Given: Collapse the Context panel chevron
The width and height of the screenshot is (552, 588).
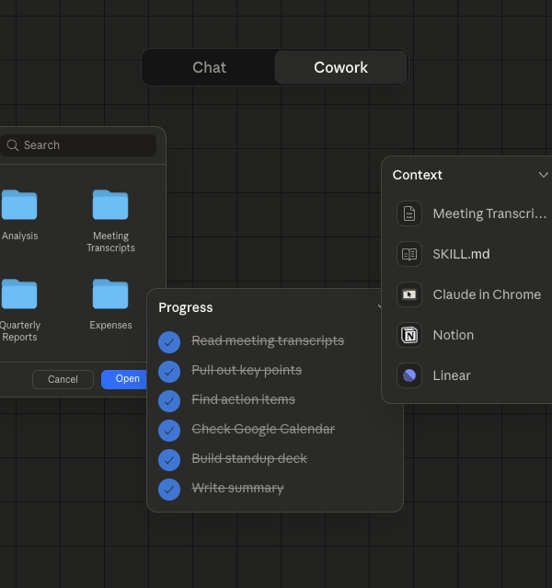Looking at the screenshot, I should [x=543, y=175].
